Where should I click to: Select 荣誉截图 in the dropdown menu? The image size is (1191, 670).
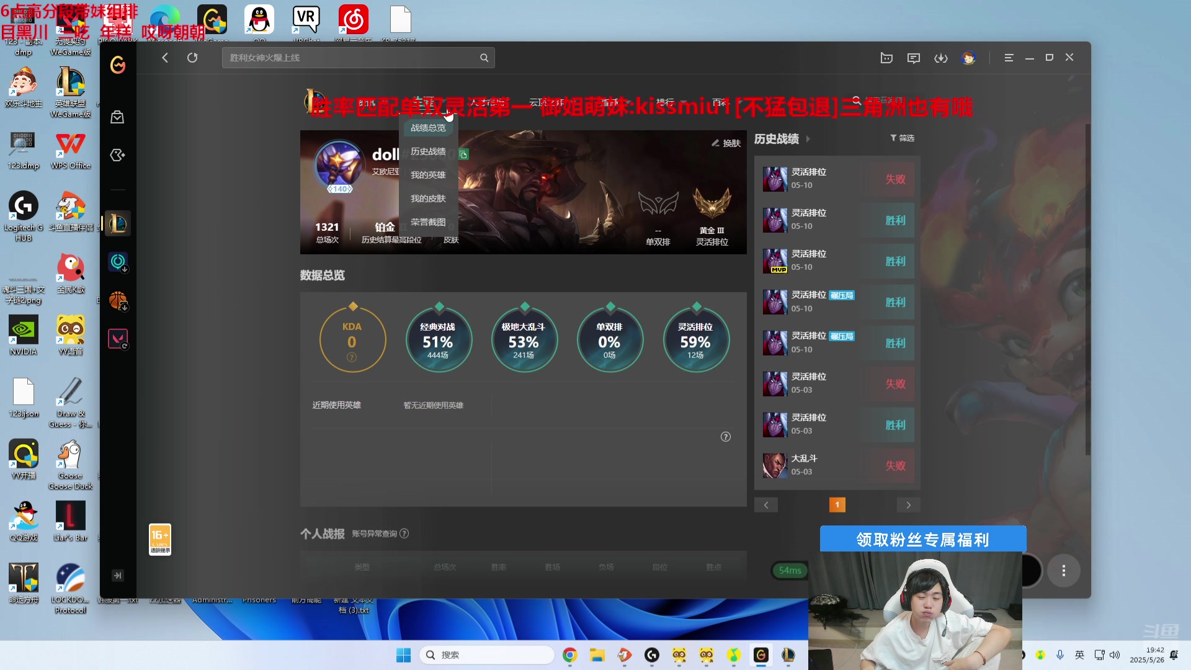(x=428, y=222)
